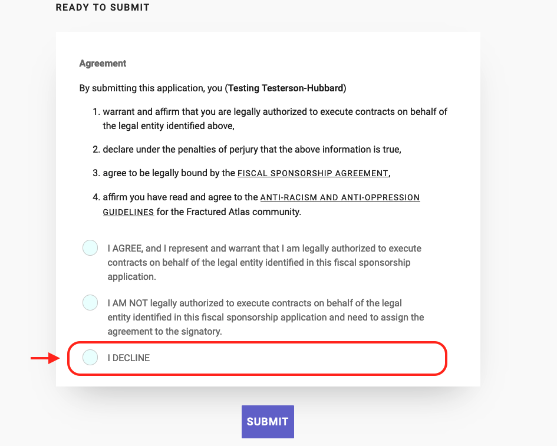Click the READY TO SUBMIT section title
This screenshot has height=446, width=557.
(103, 8)
